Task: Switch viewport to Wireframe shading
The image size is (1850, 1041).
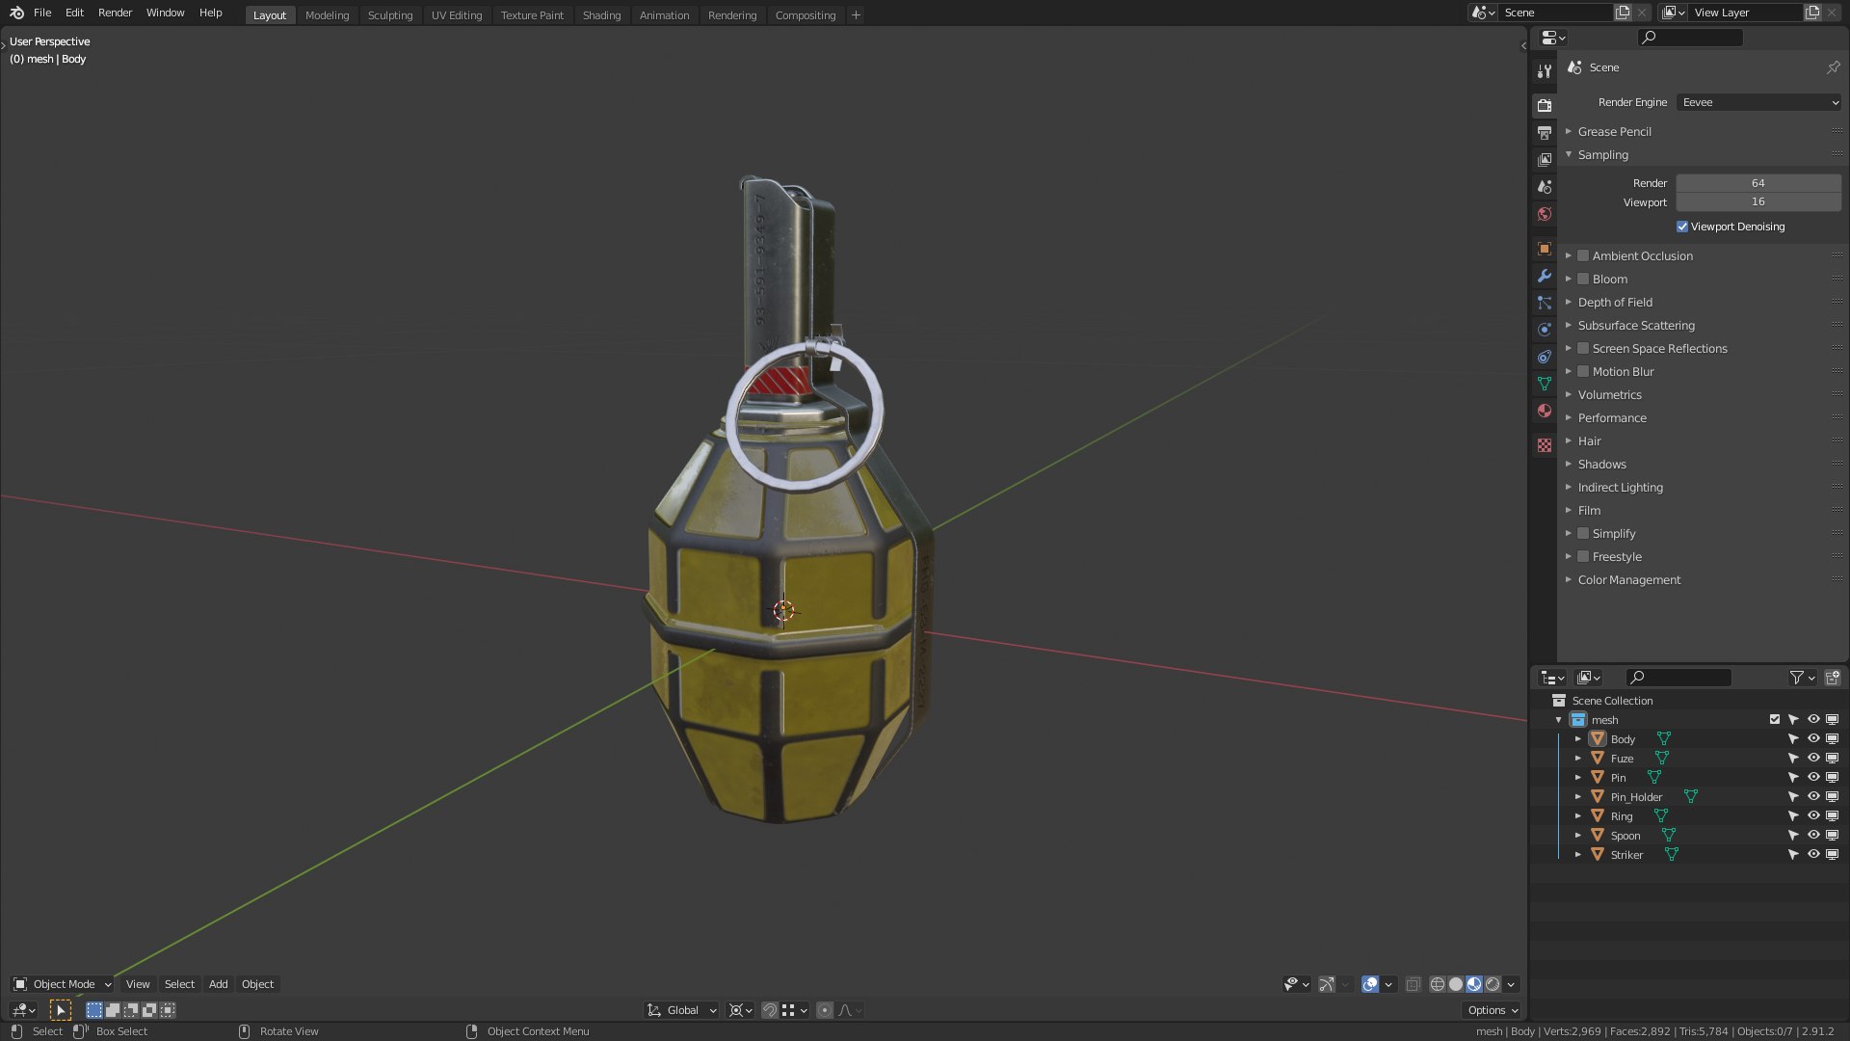Action: [x=1438, y=984]
